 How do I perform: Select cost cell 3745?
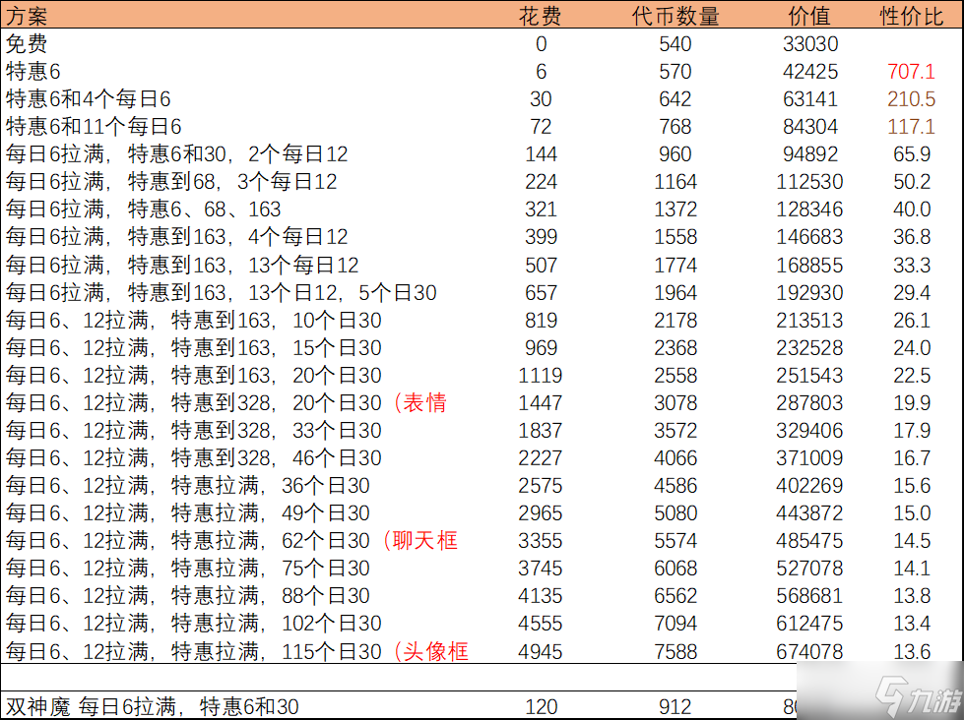(x=541, y=569)
